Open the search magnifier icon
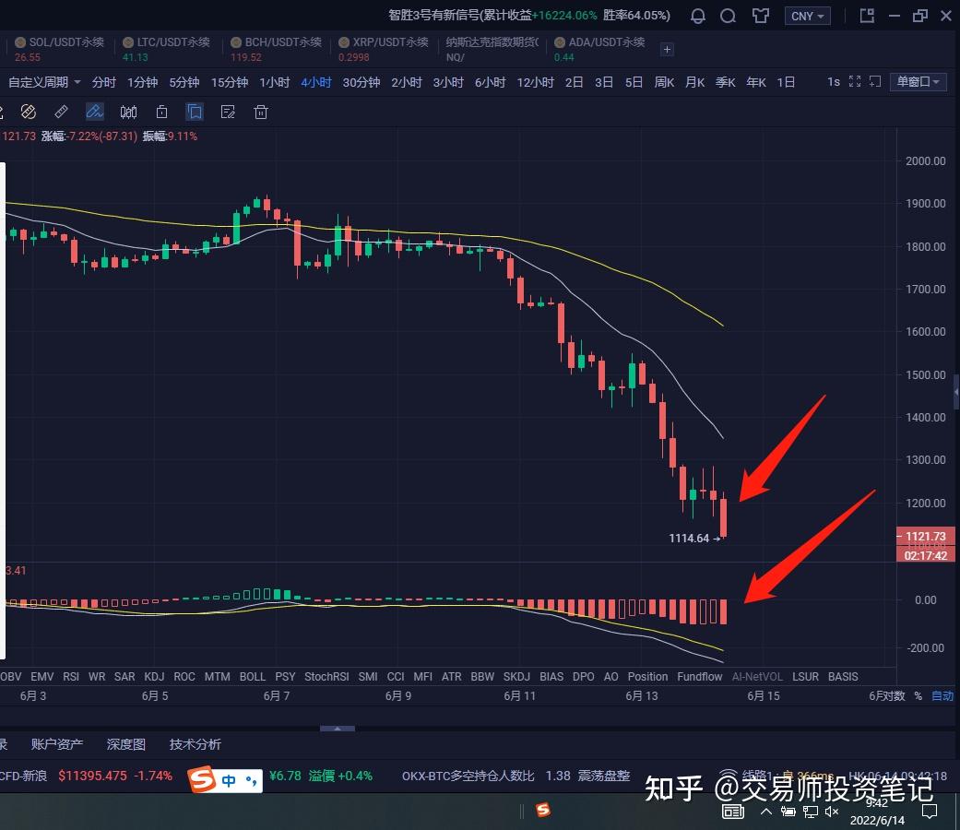960x830 pixels. (x=728, y=16)
